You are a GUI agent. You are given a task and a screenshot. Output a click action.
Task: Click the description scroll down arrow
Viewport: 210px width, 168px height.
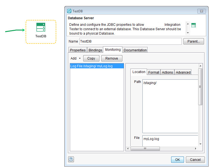point(188,33)
